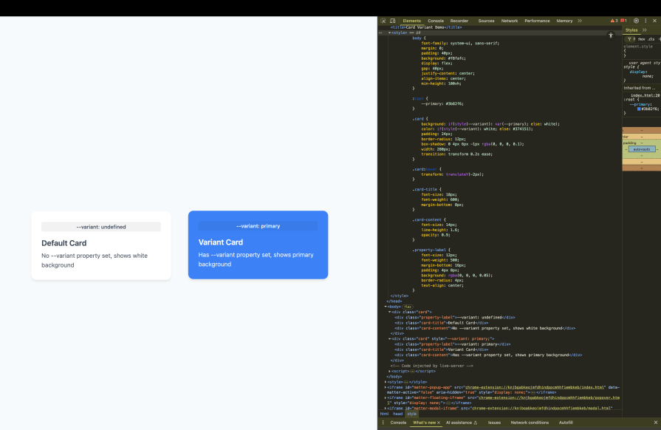
Task: Open the customize DevTools three-dot menu
Action: [x=645, y=20]
